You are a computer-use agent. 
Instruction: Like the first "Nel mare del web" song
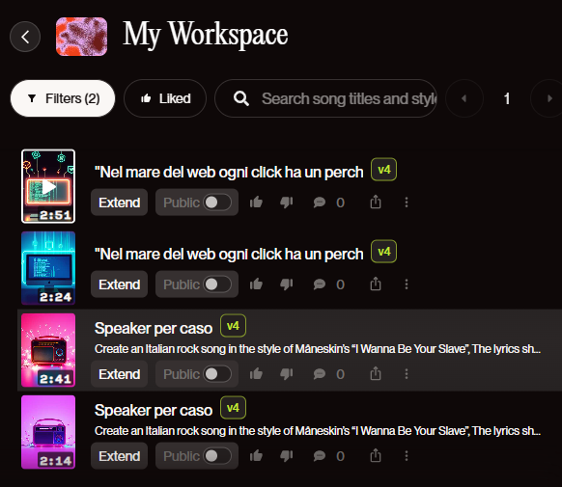(x=256, y=203)
